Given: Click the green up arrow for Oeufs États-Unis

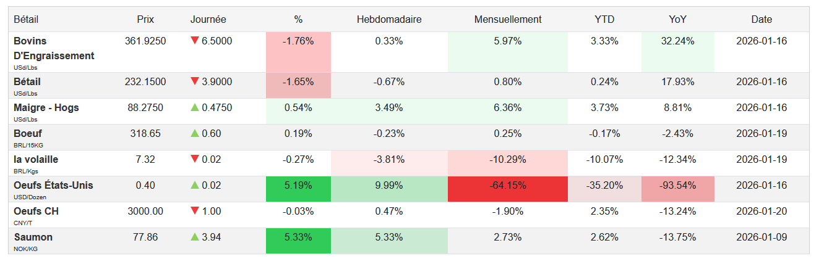Looking at the screenshot, I should click(195, 185).
